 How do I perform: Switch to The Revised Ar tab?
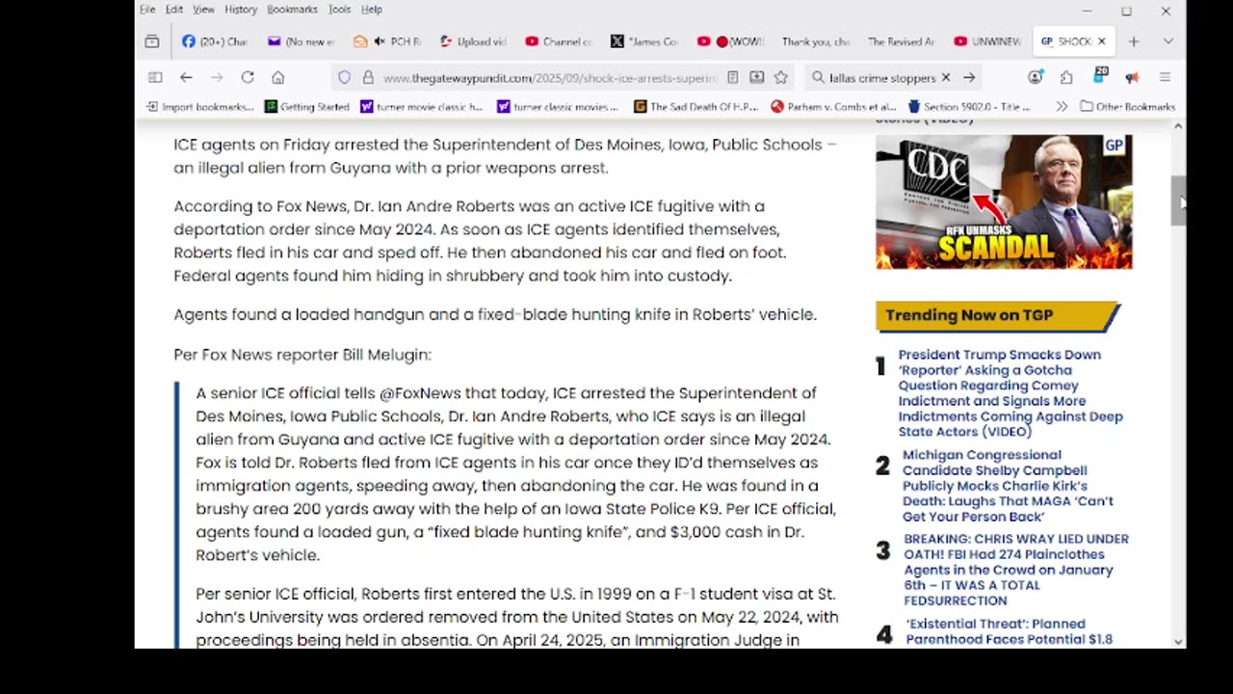(x=901, y=41)
